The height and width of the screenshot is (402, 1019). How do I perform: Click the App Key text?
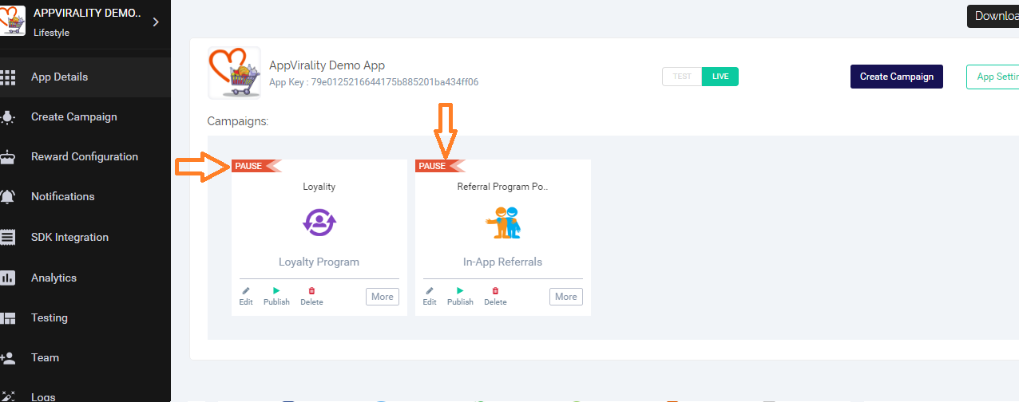tap(374, 82)
